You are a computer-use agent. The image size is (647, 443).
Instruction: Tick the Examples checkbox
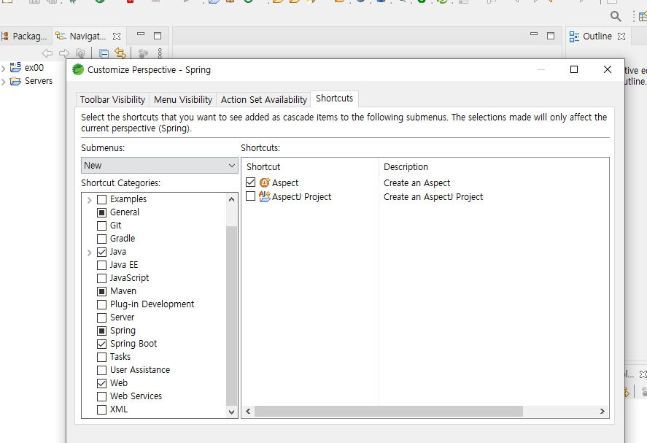[x=101, y=200]
